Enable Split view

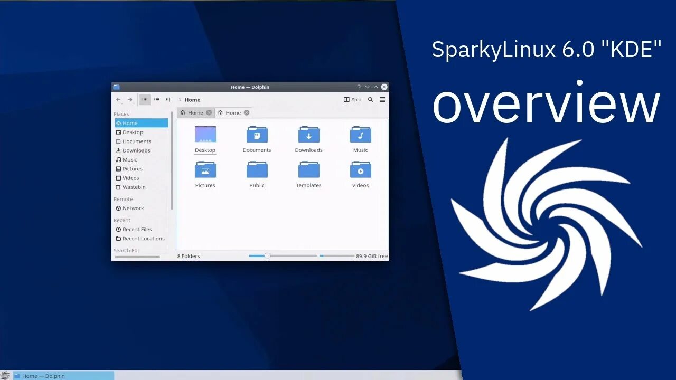click(352, 100)
